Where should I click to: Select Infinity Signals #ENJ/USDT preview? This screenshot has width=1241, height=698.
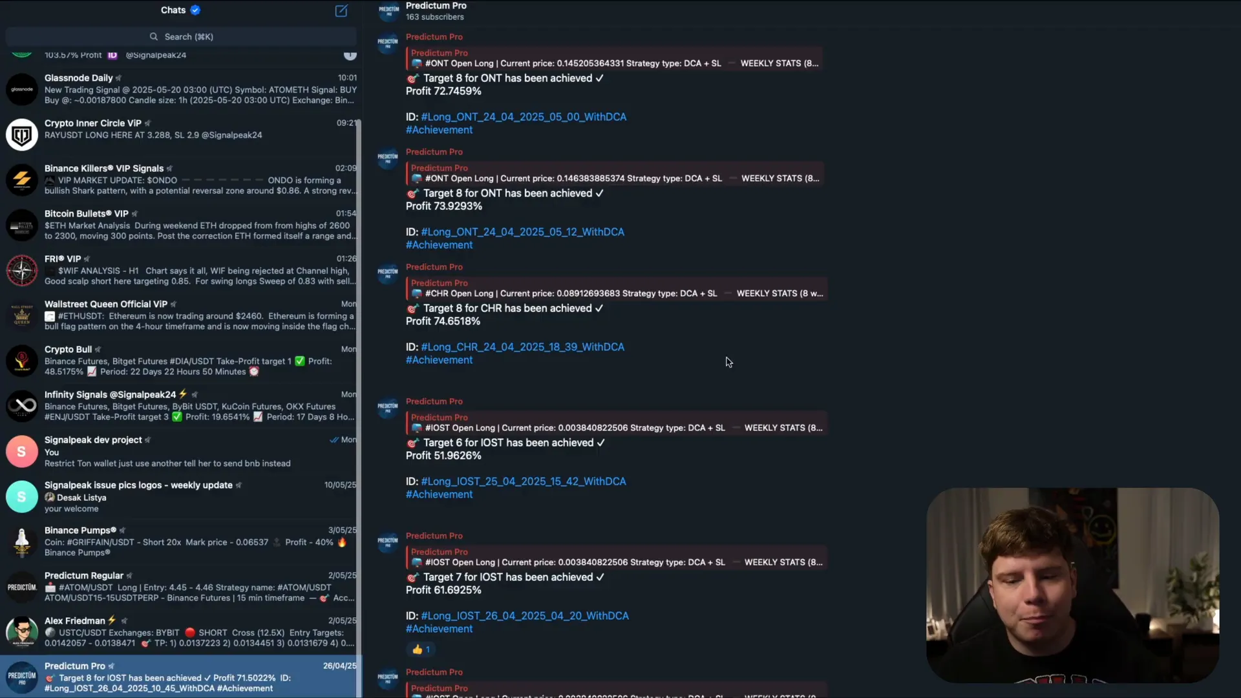pyautogui.click(x=200, y=412)
